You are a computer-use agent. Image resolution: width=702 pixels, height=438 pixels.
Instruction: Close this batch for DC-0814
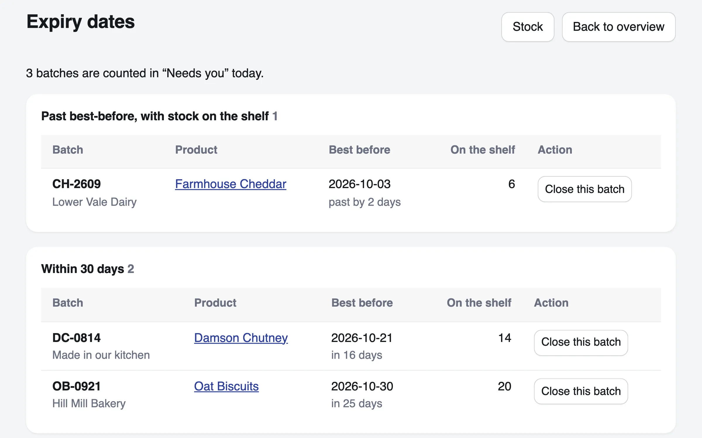(x=581, y=343)
